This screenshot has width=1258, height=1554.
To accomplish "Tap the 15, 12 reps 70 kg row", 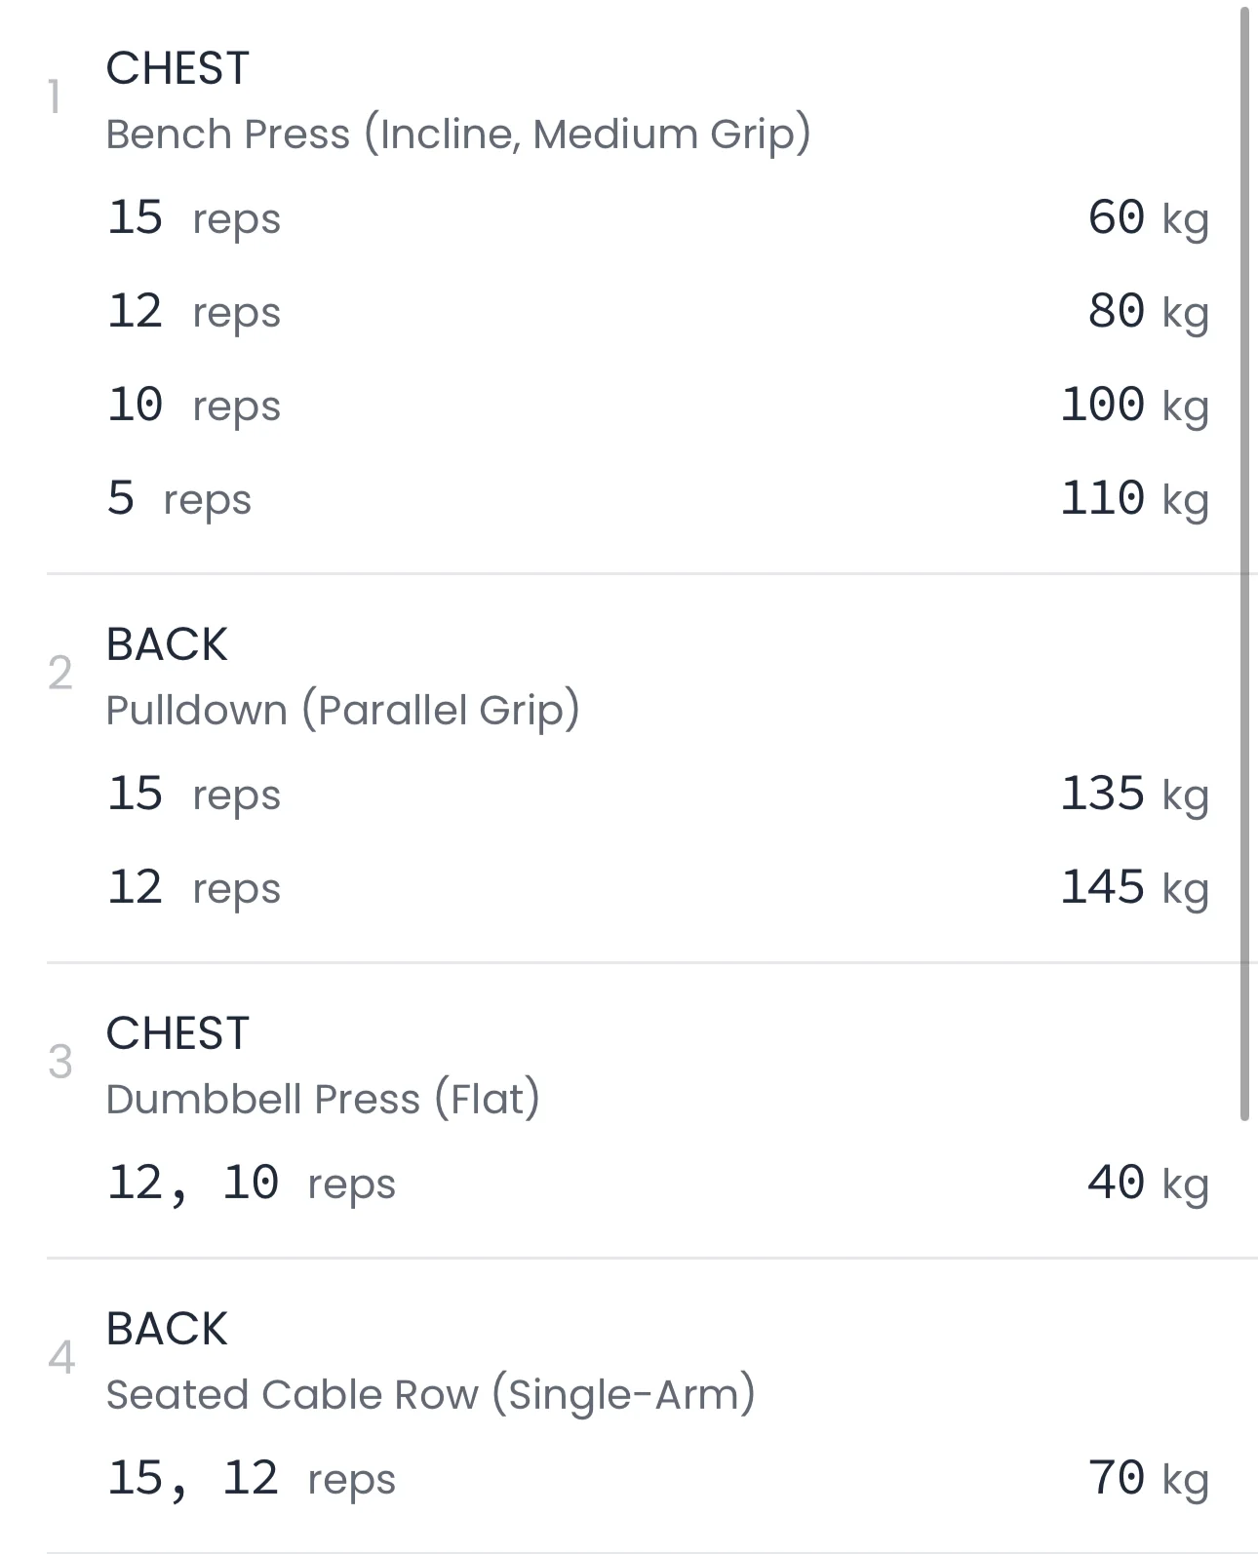I will pos(656,1479).
